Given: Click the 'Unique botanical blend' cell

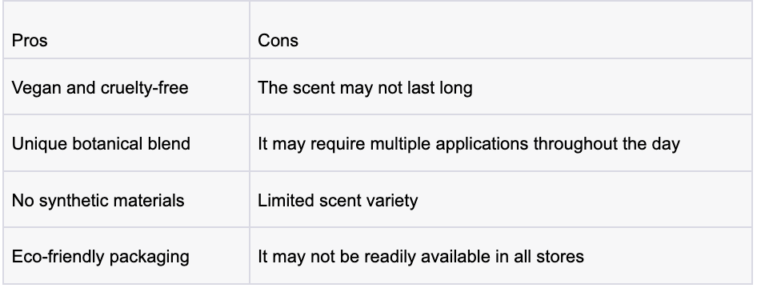Looking at the screenshot, I should coord(126,143).
